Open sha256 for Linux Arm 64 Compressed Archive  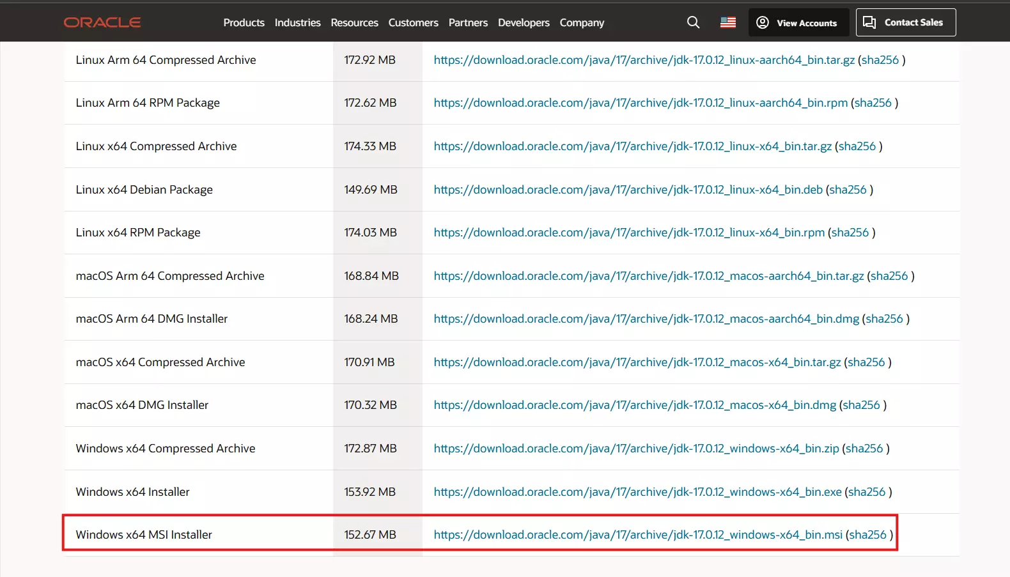[x=880, y=60]
